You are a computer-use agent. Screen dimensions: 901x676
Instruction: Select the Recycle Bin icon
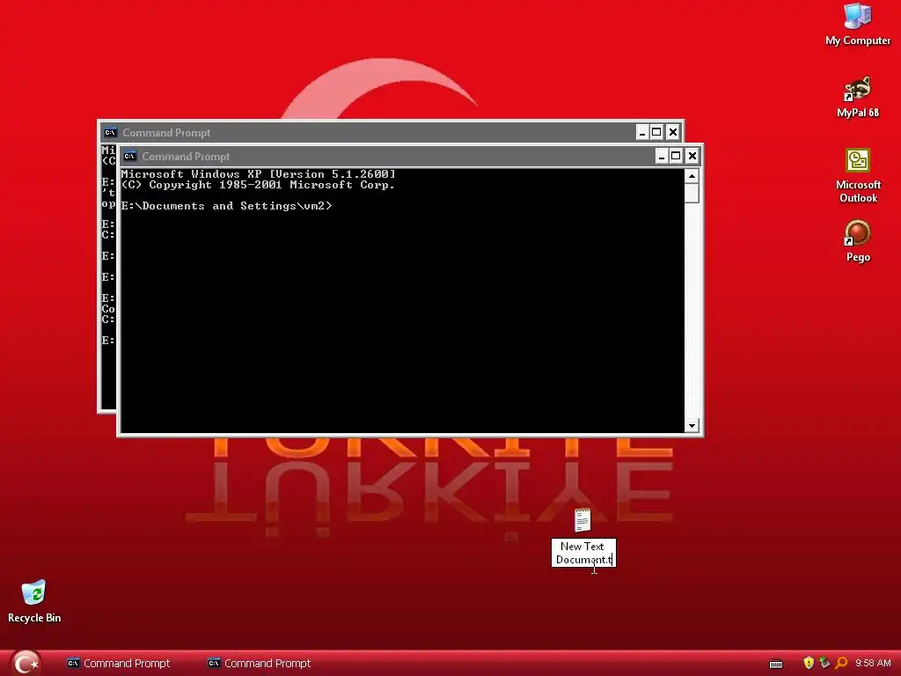[x=34, y=601]
